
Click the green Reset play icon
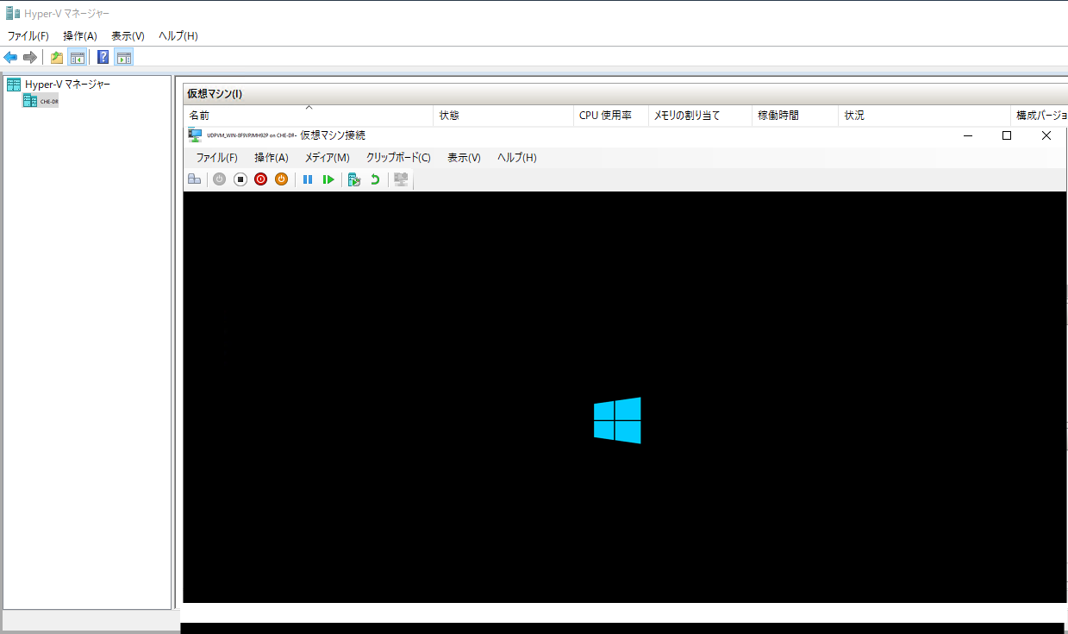tap(328, 179)
